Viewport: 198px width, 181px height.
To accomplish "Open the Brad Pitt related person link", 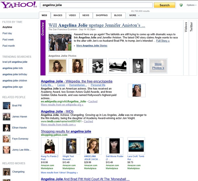I will pyautogui.click(x=17, y=106).
